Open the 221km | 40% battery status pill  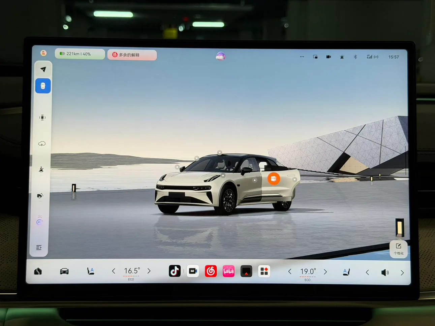coord(80,54)
